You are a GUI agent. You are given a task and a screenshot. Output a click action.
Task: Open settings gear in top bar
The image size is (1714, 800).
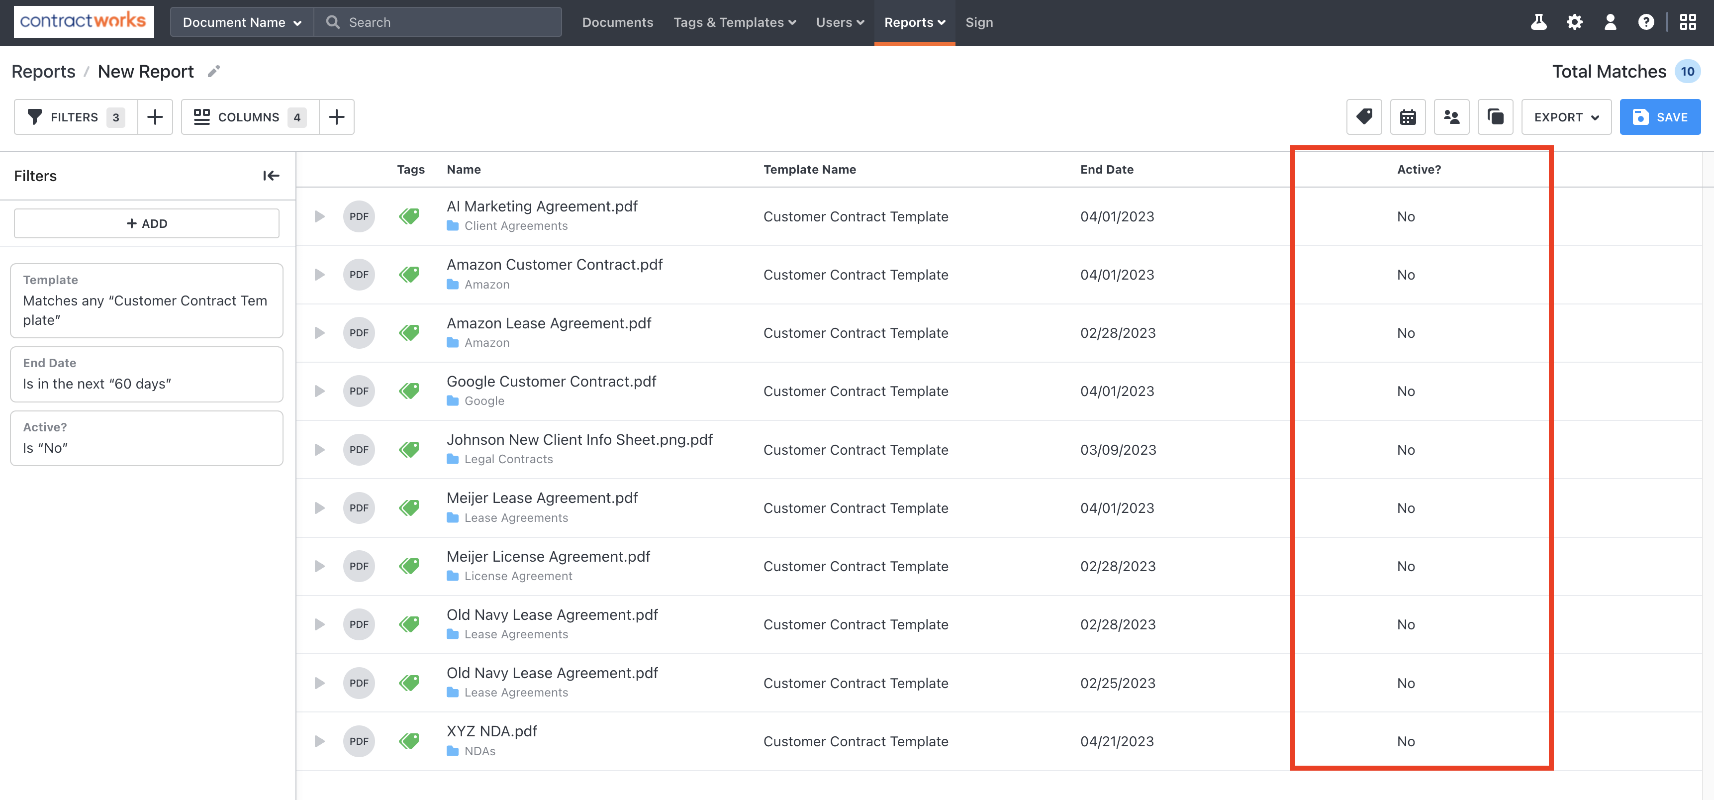(x=1574, y=22)
